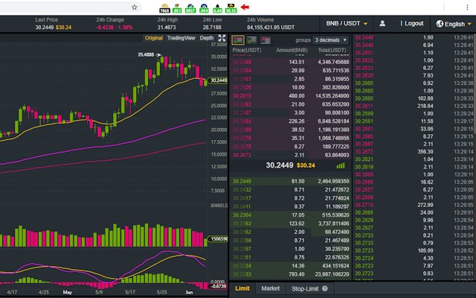
Task: Click the Stop-Limit help question mark icon
Action: (x=325, y=288)
